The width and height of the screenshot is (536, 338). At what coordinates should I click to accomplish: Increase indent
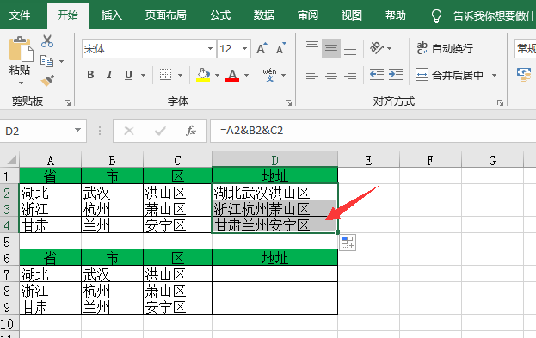tap(396, 75)
